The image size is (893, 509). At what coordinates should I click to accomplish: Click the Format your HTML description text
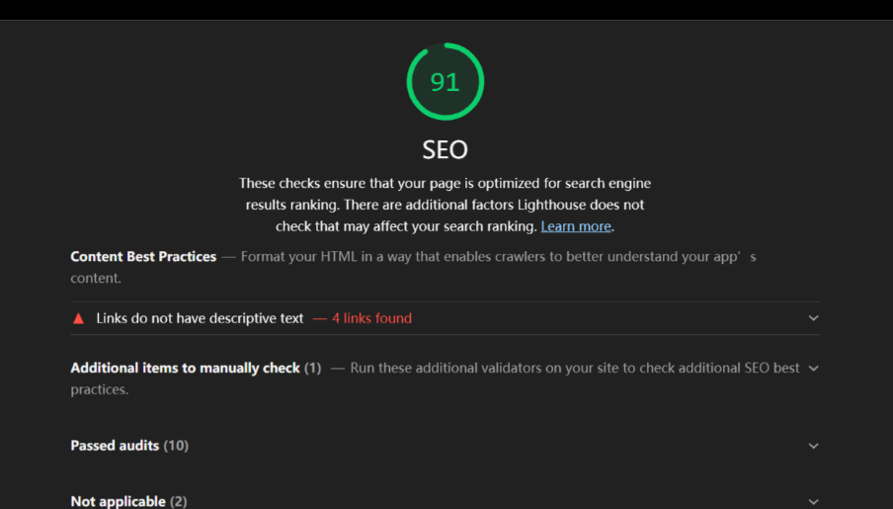[413, 267]
